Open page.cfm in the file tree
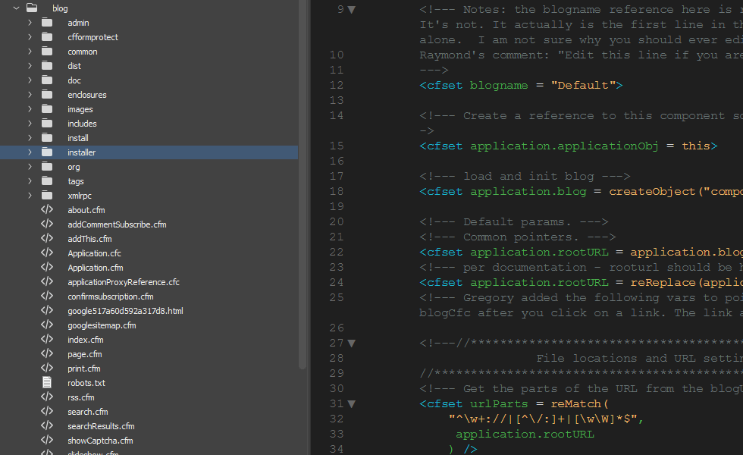Viewport: 743px width, 455px height. click(84, 355)
